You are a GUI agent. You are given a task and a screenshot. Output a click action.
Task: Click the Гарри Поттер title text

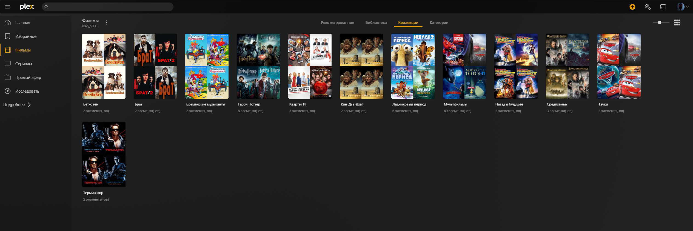[249, 104]
